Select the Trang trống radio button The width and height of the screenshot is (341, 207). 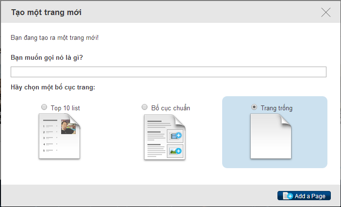click(254, 107)
